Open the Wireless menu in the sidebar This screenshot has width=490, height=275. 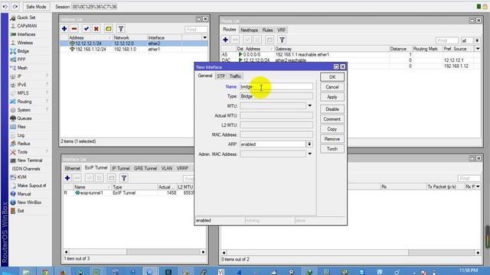[x=25, y=43]
